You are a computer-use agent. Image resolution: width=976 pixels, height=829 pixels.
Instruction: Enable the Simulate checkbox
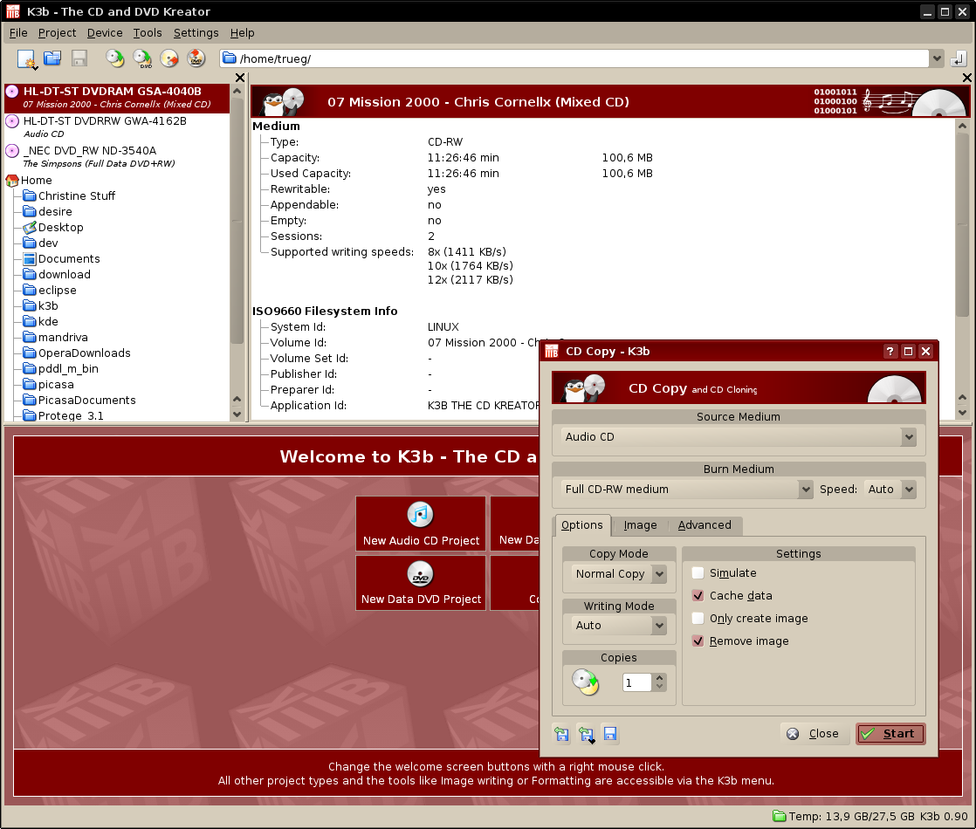tap(698, 573)
